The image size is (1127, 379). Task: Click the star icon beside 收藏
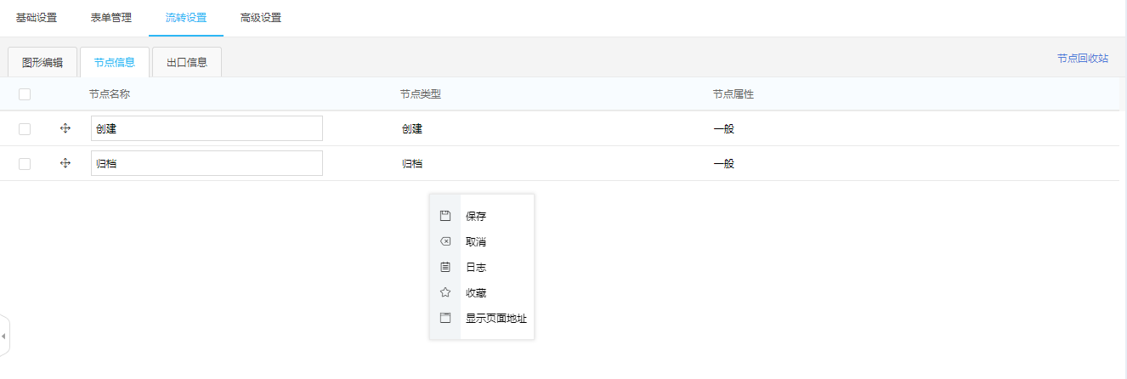(x=445, y=292)
